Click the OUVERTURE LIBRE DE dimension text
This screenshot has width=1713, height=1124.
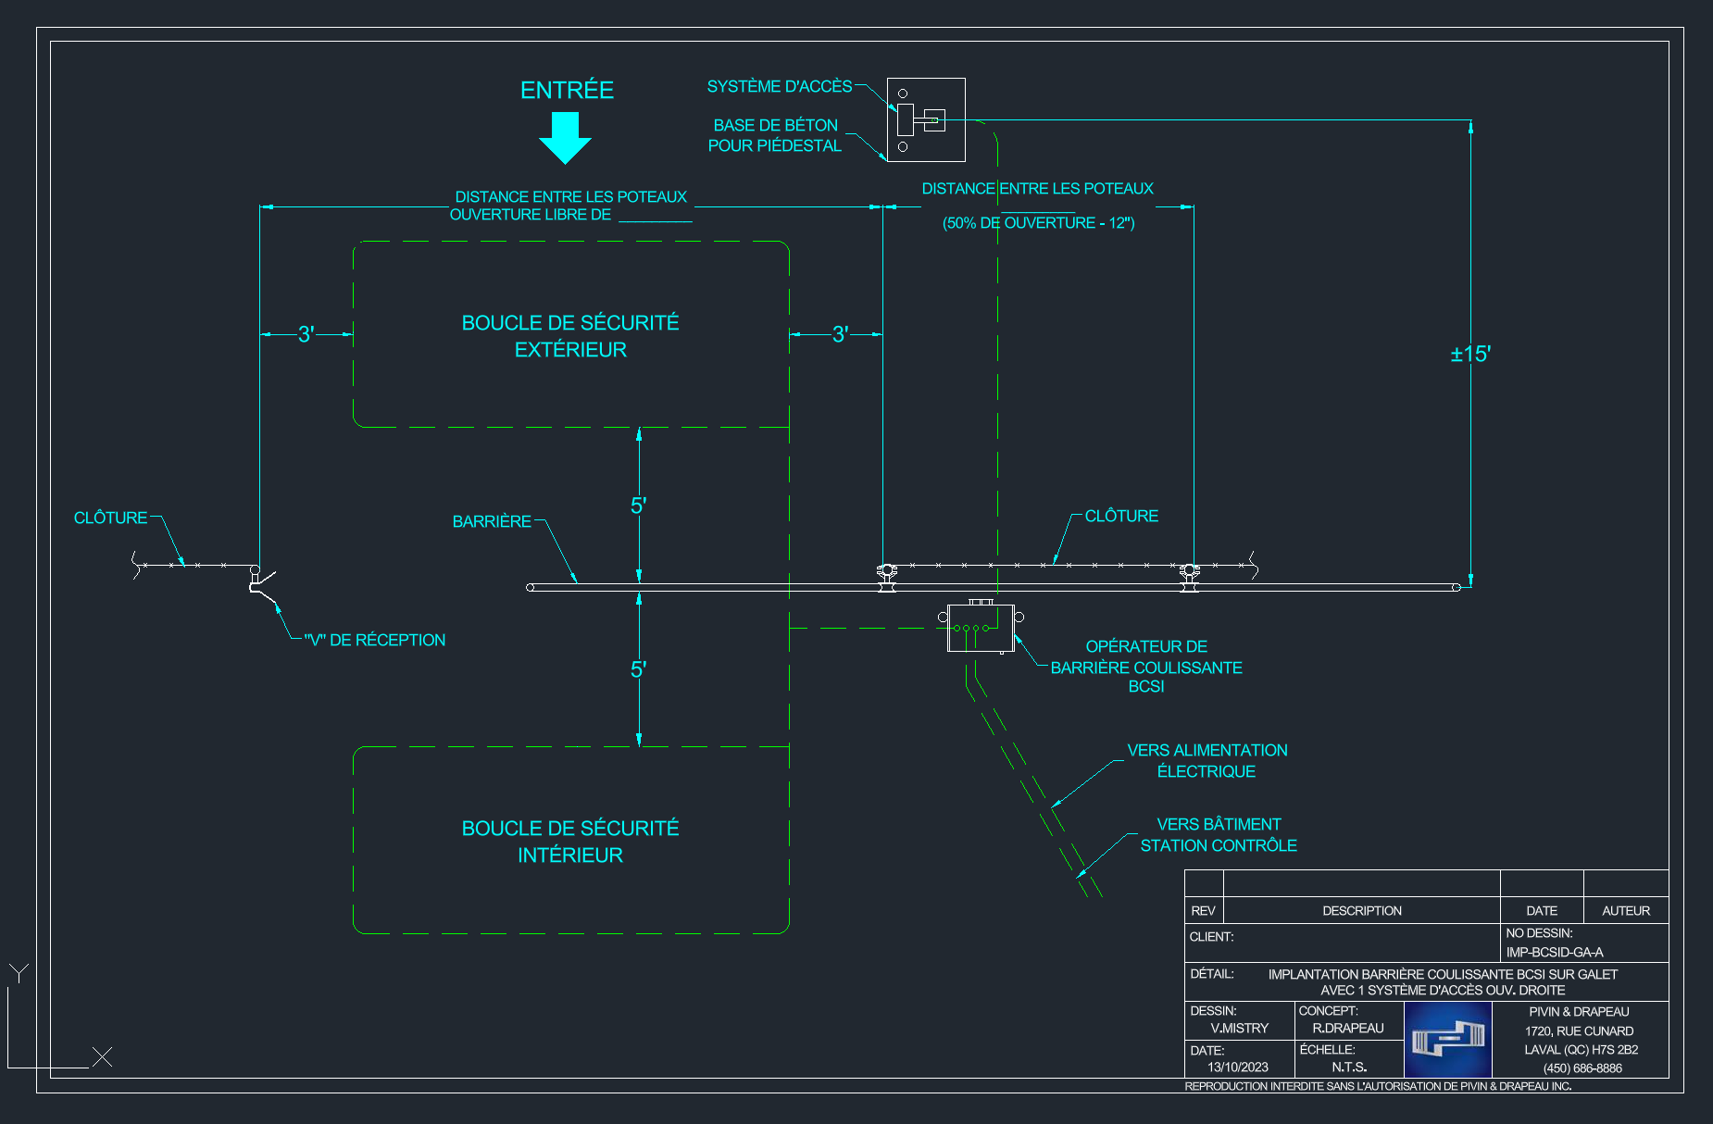[x=531, y=215]
